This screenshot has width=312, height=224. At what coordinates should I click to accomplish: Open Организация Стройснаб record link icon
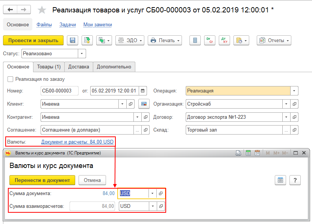point(294,104)
